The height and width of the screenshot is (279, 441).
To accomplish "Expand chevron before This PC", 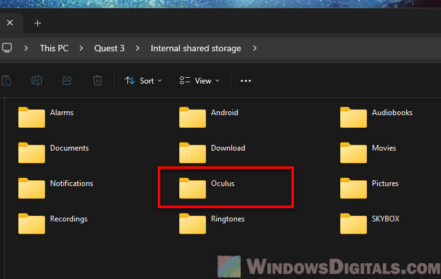I will (x=26, y=48).
